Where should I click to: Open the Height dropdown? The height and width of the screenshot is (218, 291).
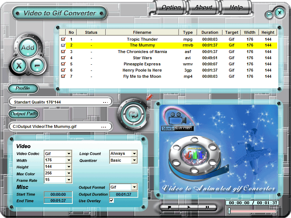tap(69, 167)
